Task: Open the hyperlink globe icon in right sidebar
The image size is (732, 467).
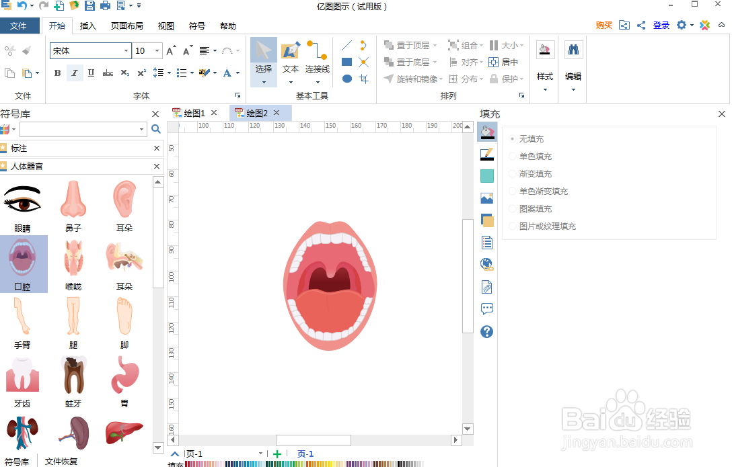Action: (486, 263)
